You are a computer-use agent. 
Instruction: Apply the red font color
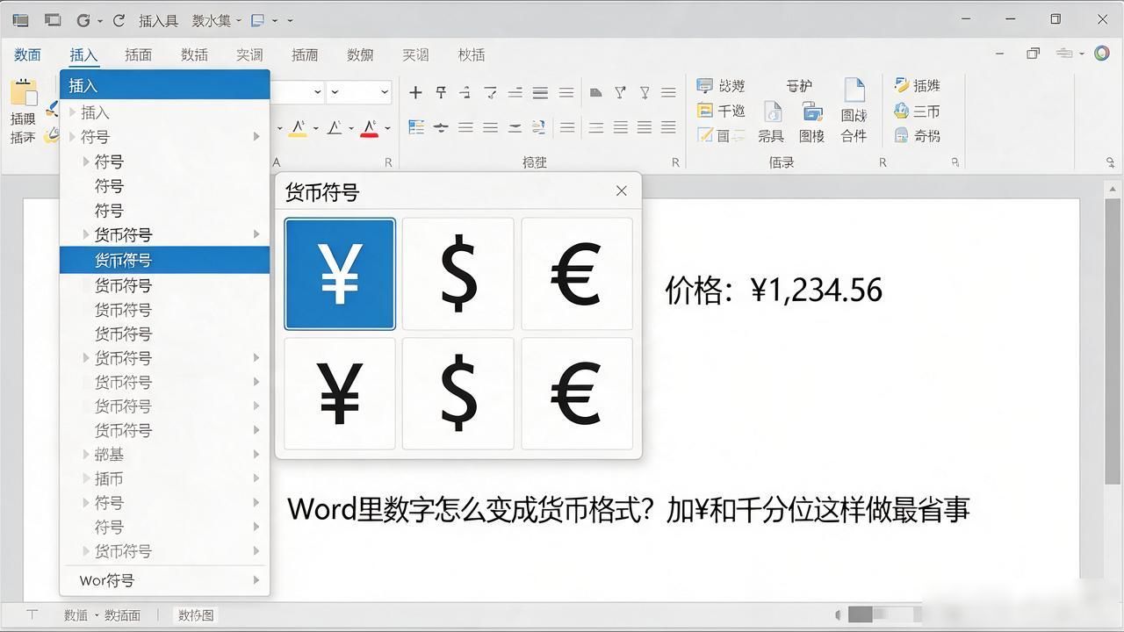[369, 128]
